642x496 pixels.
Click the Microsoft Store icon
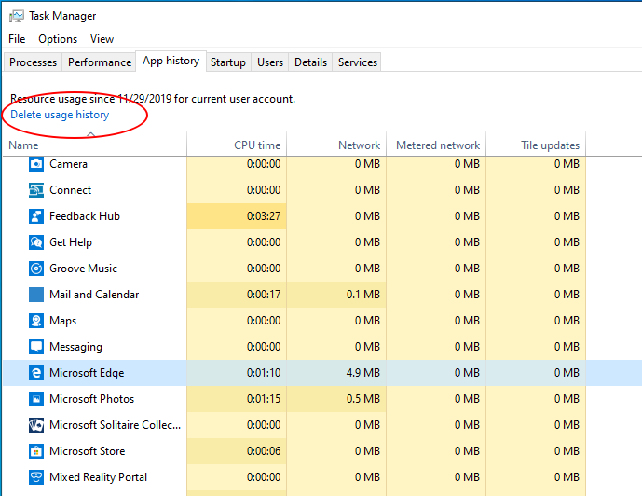coord(36,451)
